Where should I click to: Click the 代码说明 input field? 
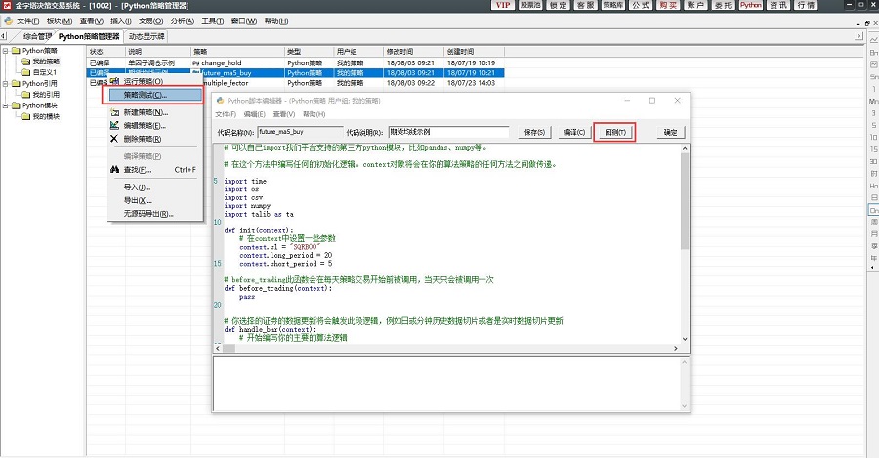tap(448, 132)
